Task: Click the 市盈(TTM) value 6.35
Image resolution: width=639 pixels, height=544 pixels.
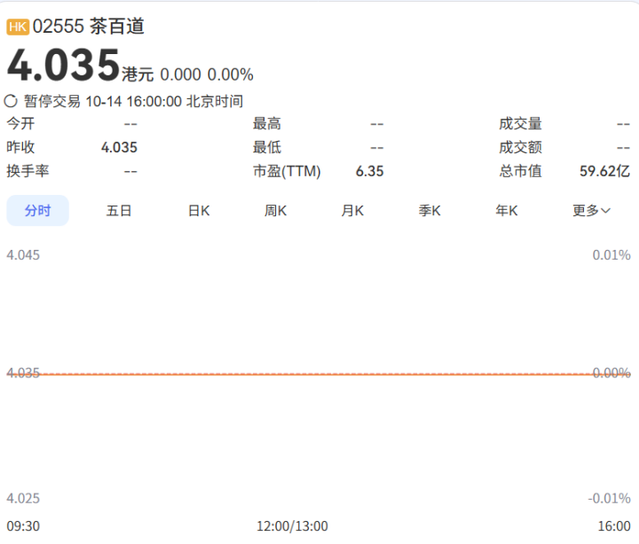Action: pyautogui.click(x=369, y=171)
